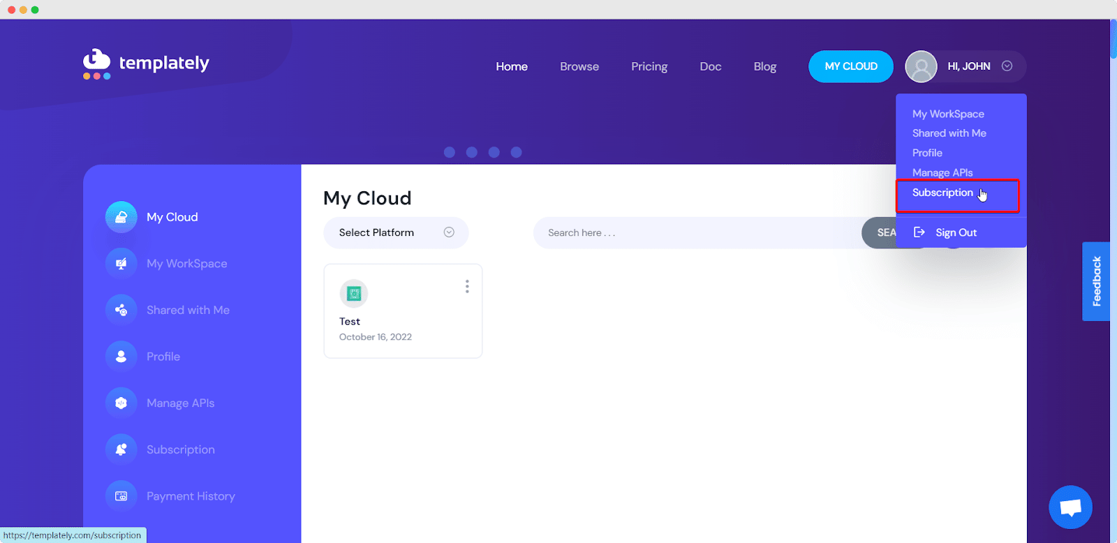The image size is (1117, 543).
Task: Click the My Cloud page heading
Action: [367, 198]
